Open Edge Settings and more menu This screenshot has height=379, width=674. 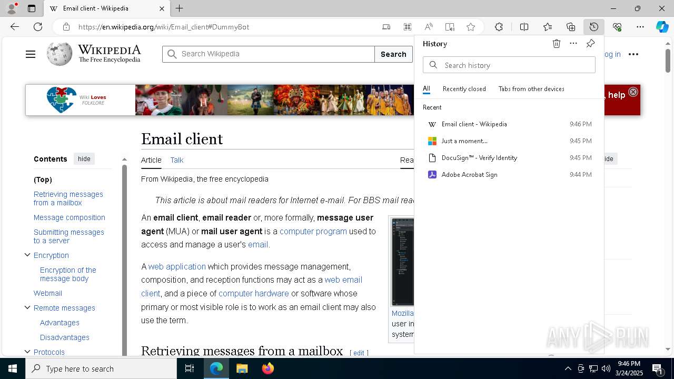(640, 27)
